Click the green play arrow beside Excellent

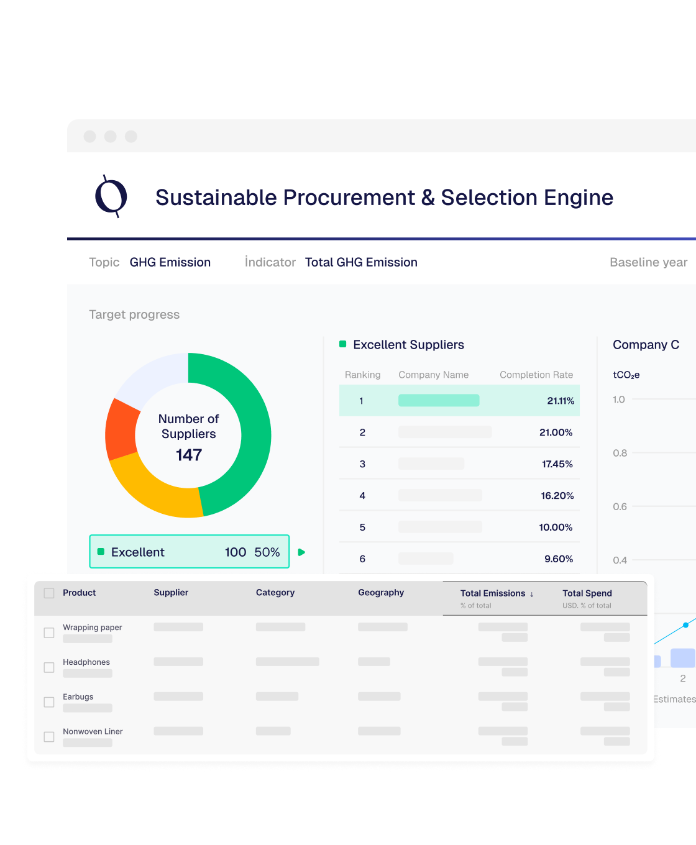coord(301,552)
